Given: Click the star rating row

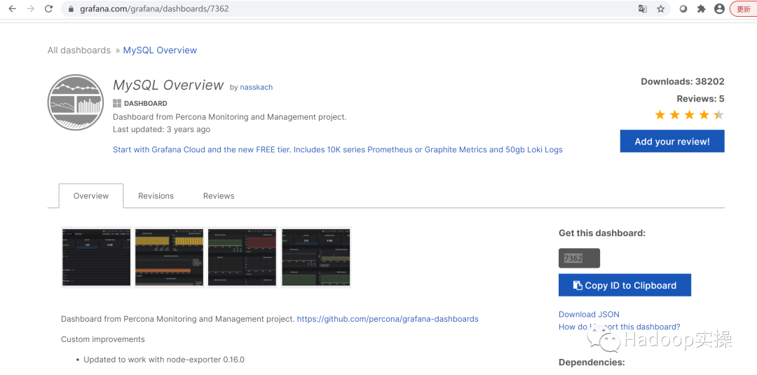Looking at the screenshot, I should point(689,115).
